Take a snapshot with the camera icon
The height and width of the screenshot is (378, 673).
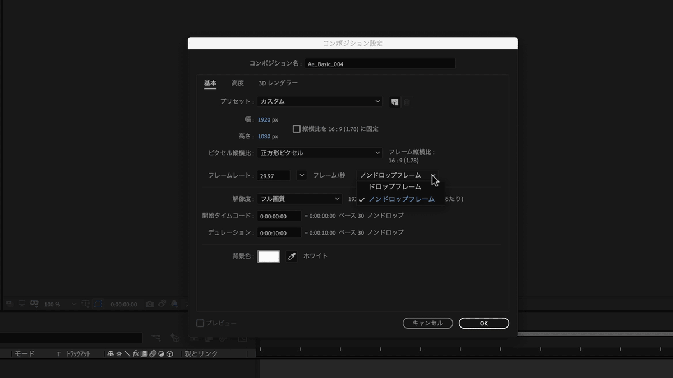click(x=149, y=304)
